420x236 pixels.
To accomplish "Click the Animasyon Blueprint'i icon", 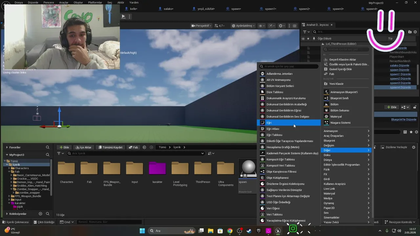I will point(326,92).
